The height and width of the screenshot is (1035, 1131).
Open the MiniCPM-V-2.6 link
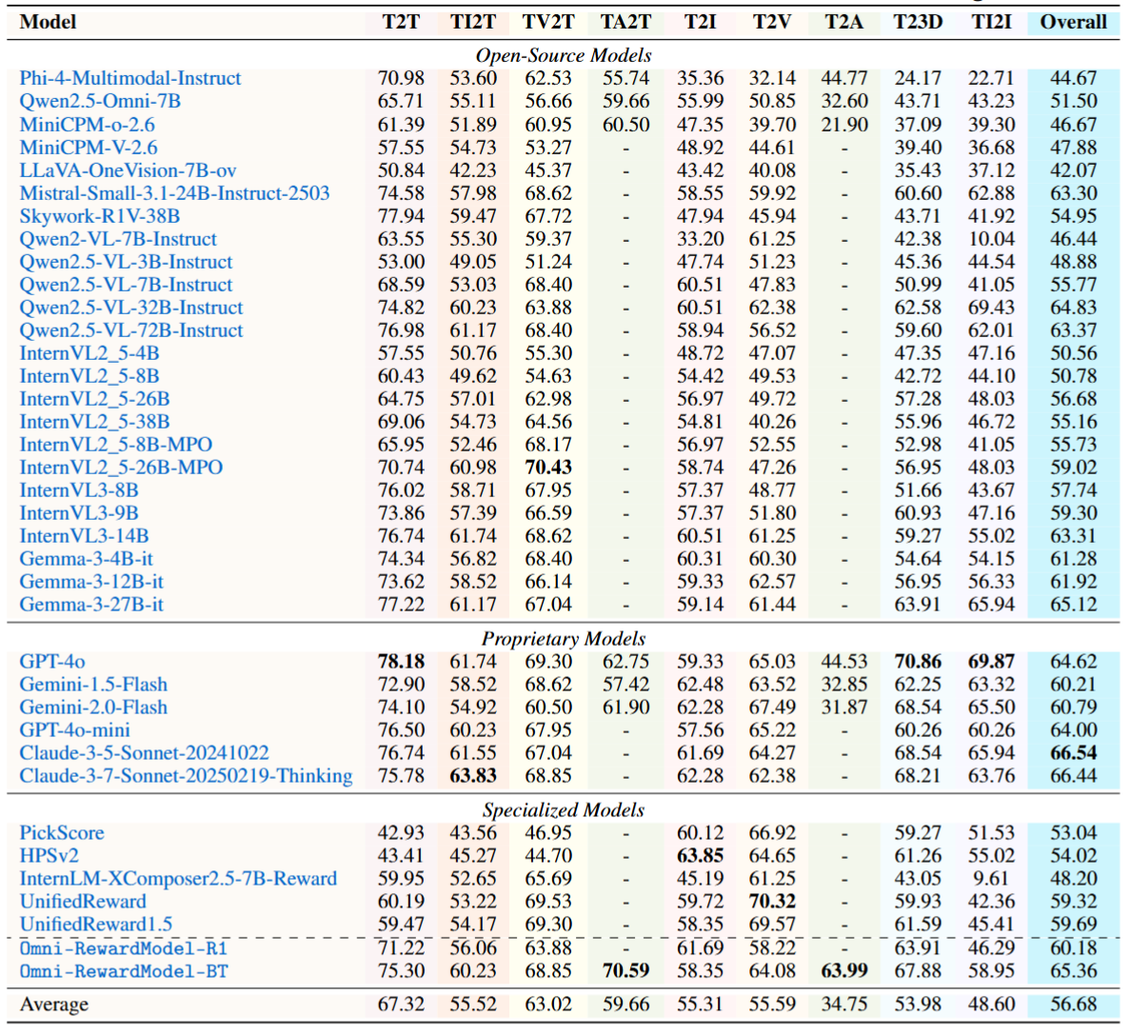click(x=88, y=148)
